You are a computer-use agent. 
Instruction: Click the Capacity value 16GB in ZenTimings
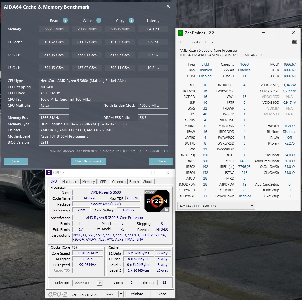pos(244,64)
